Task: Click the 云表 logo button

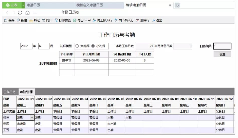Action: click(x=12, y=5)
